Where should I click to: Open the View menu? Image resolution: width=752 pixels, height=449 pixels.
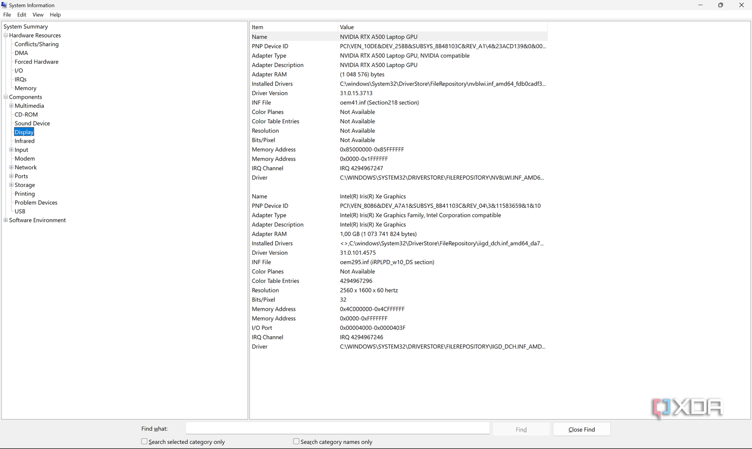[38, 15]
